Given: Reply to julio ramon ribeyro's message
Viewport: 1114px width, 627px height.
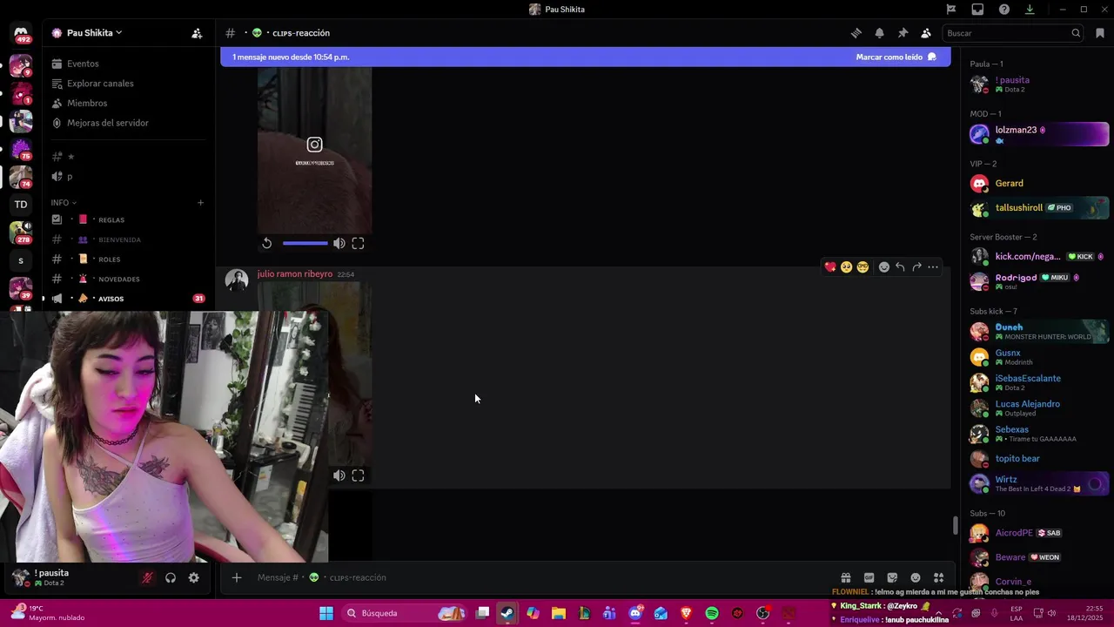Looking at the screenshot, I should click(900, 267).
